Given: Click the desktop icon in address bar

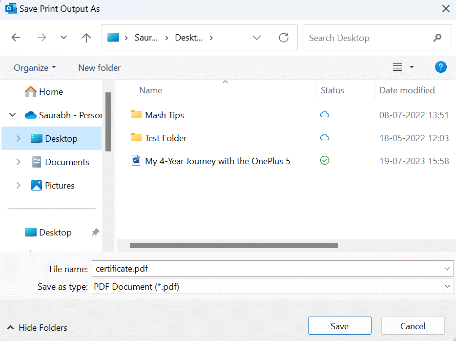Looking at the screenshot, I should pos(113,37).
